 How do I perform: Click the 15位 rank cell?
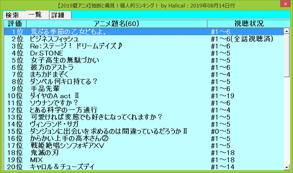click(x=15, y=131)
